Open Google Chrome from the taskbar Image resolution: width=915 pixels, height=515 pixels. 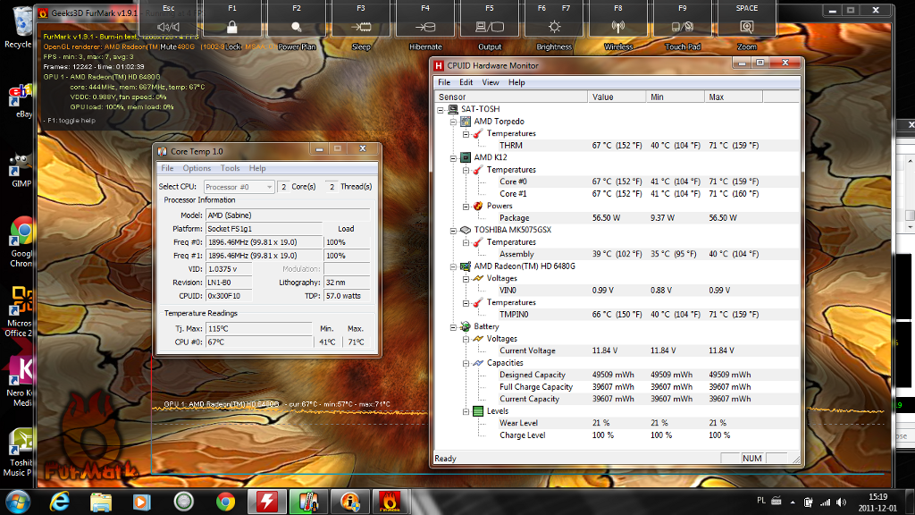tap(225, 502)
